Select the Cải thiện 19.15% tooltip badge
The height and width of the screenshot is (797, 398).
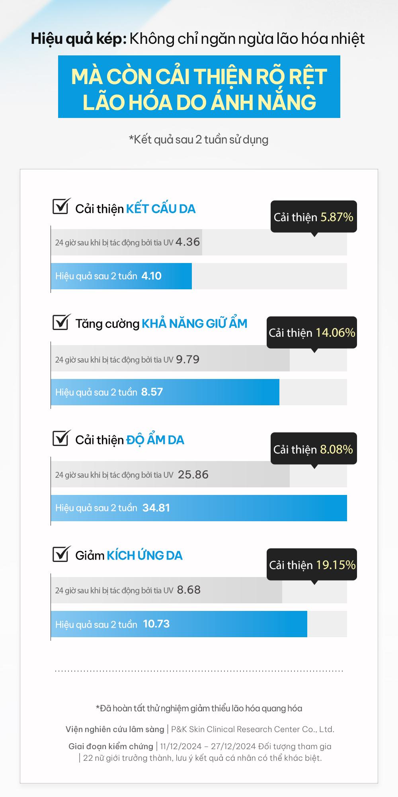pos(312,565)
